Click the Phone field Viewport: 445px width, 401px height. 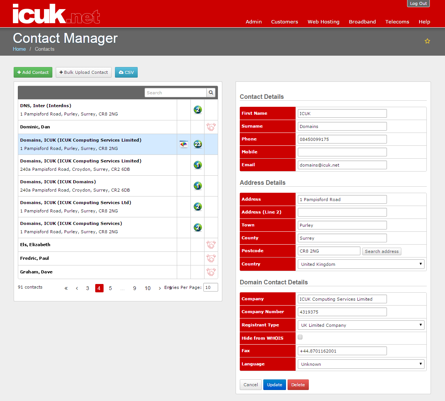(342, 139)
